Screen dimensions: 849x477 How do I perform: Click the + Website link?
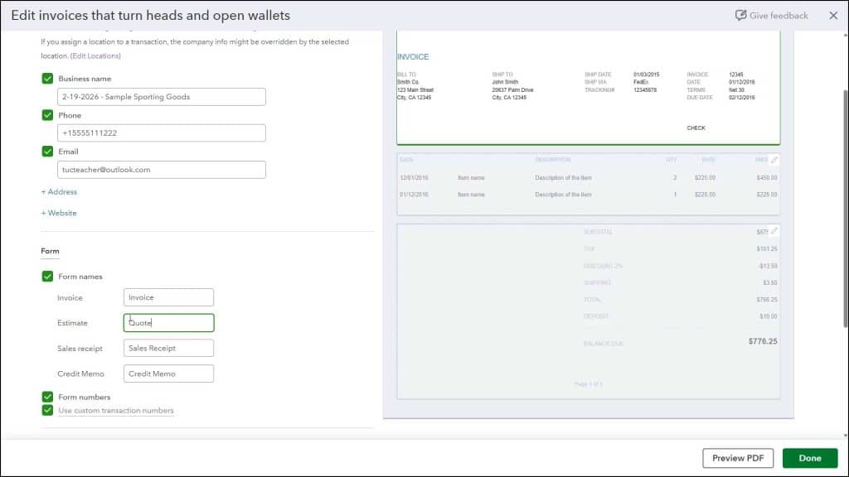point(58,213)
